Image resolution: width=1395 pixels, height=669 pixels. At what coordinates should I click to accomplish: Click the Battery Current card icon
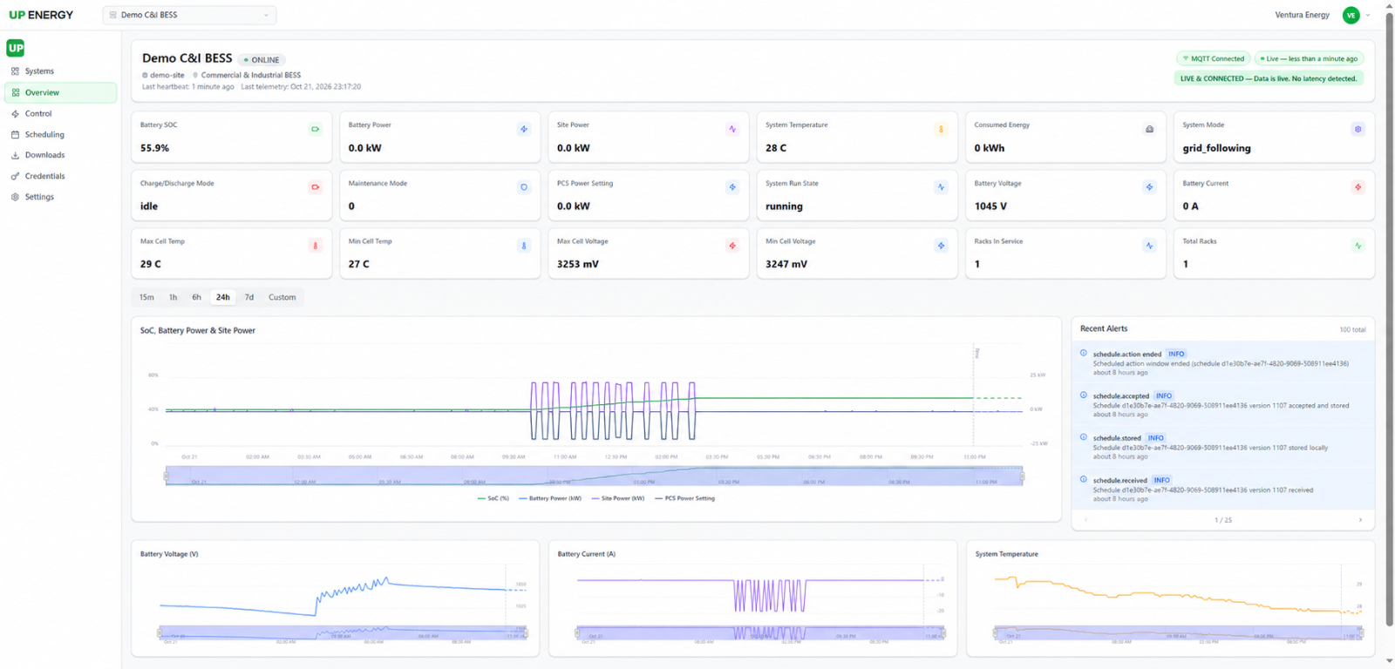(x=1358, y=187)
